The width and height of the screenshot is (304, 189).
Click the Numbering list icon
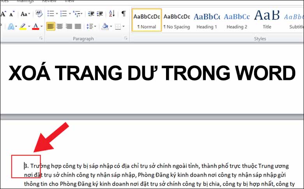click(64, 14)
